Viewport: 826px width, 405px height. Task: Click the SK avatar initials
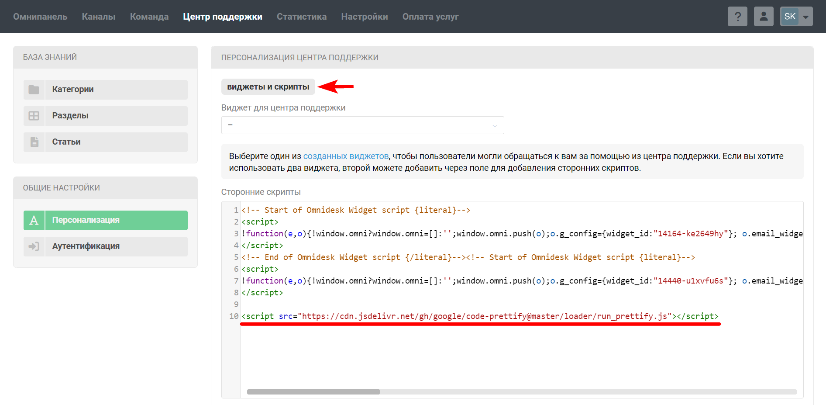(790, 17)
